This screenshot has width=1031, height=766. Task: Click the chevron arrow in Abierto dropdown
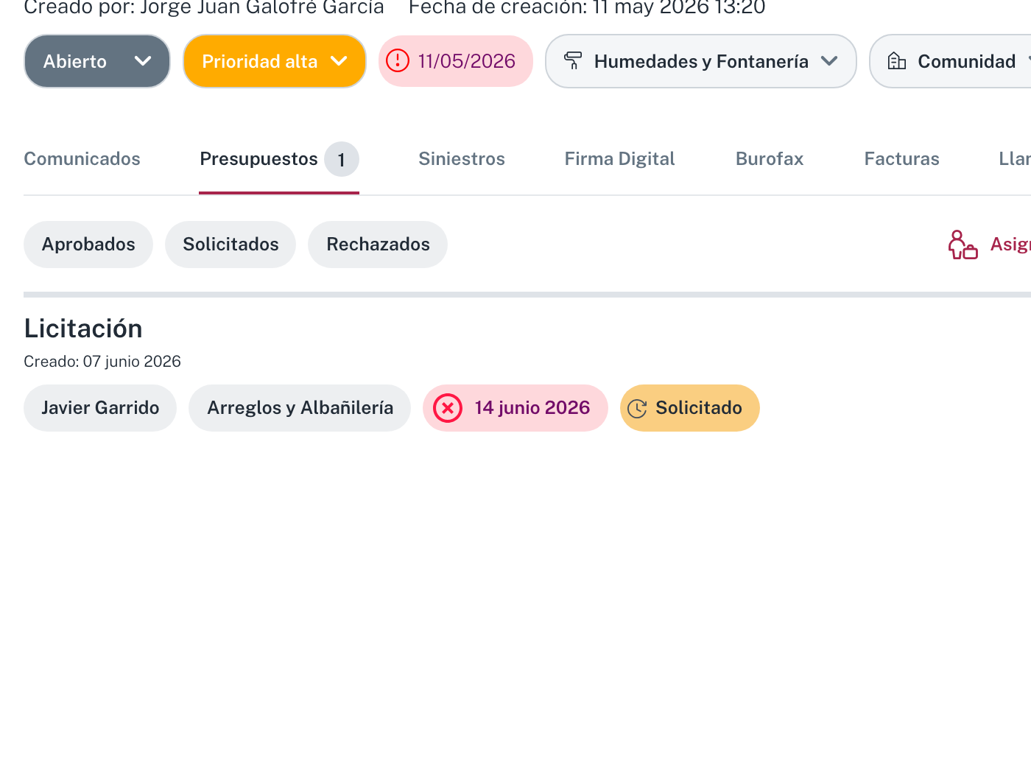(143, 61)
